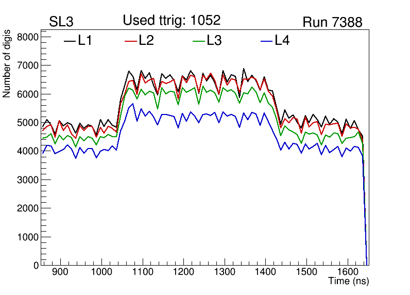The height and width of the screenshot is (295, 410).
Task: Select the L2 legend text label
Action: coord(146,41)
